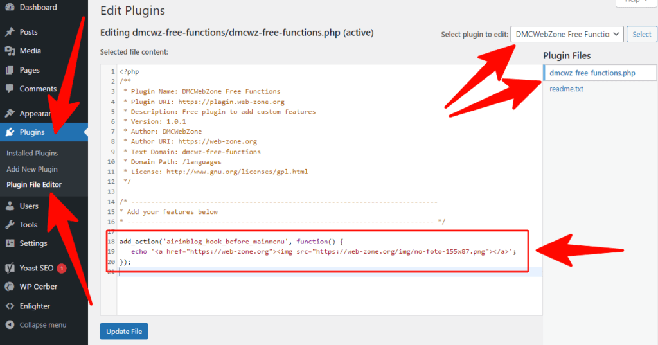This screenshot has height=345, width=658.
Task: Open the Dashboard menu
Action: click(x=38, y=7)
